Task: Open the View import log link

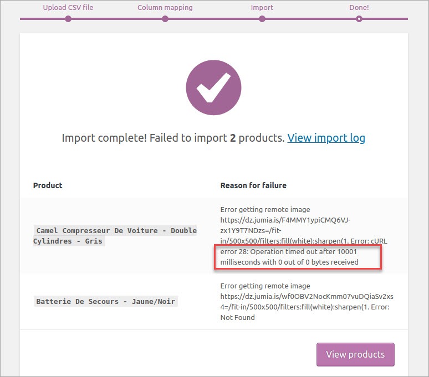Action: (x=326, y=138)
